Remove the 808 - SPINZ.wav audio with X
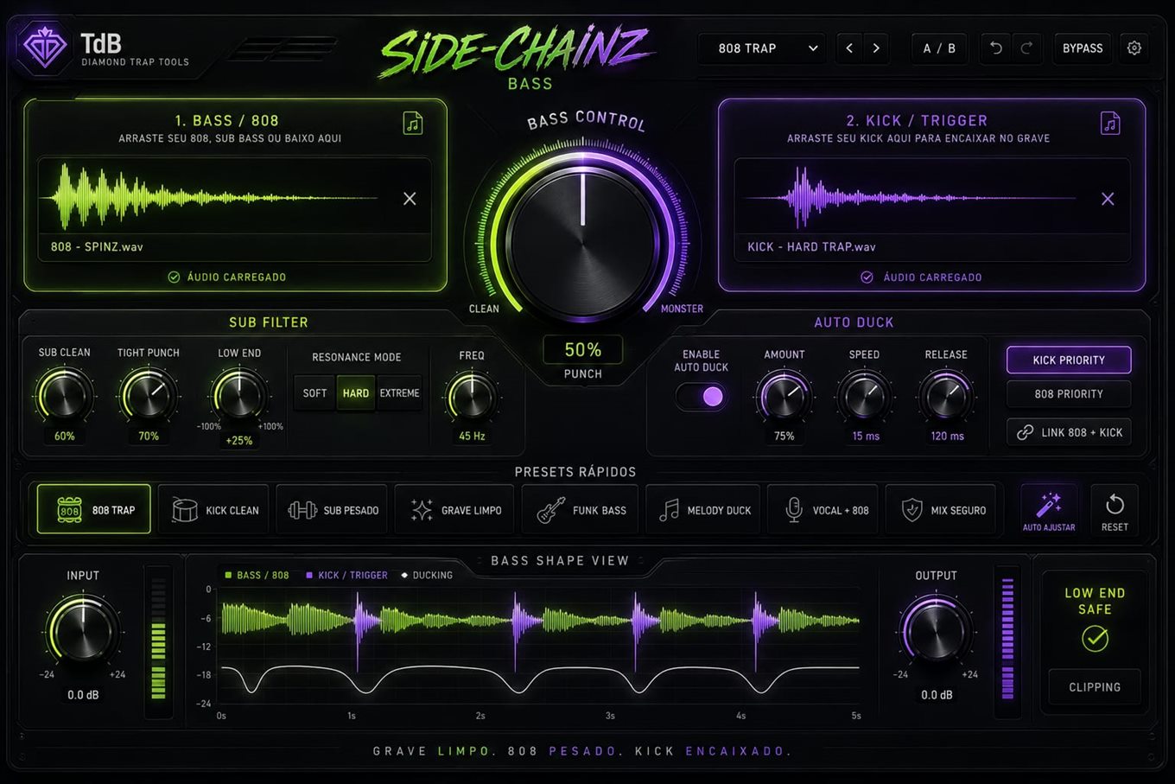The image size is (1175, 784). pos(410,199)
